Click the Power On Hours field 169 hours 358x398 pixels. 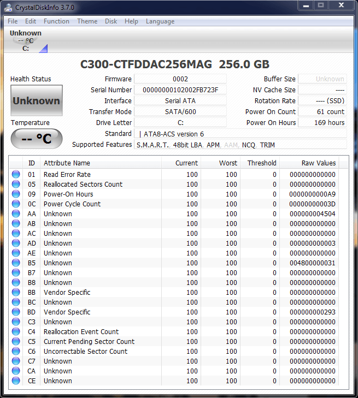point(322,123)
